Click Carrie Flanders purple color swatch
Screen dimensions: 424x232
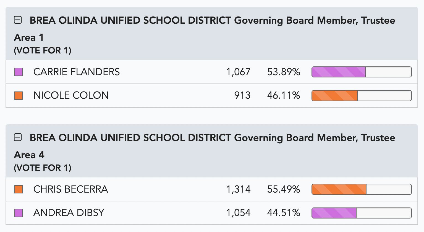click(19, 72)
